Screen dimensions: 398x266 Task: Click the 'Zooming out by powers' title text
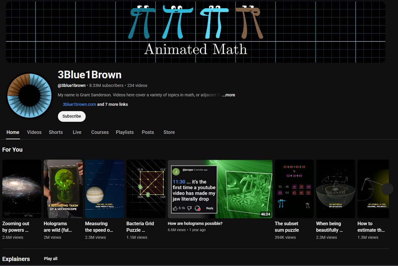pos(16,227)
